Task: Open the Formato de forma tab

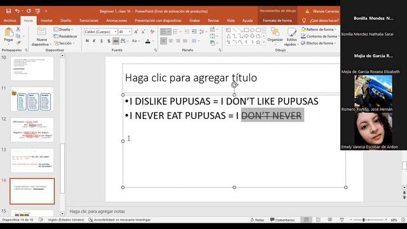Action: tap(277, 20)
